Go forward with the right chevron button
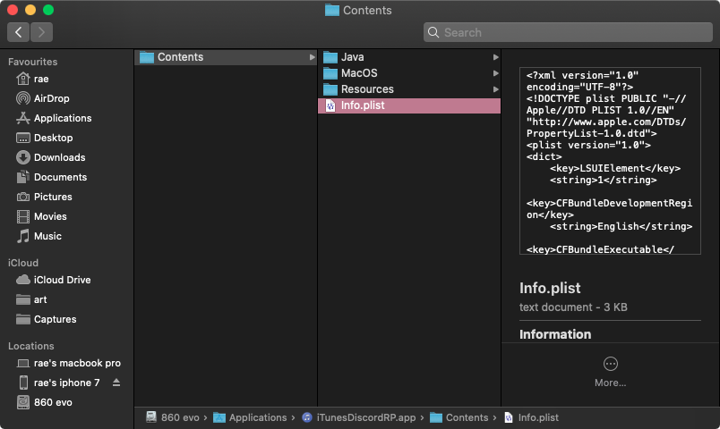This screenshot has width=720, height=429. (x=41, y=32)
